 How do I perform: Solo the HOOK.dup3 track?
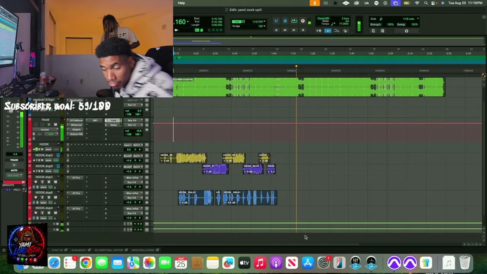[x=49, y=182]
